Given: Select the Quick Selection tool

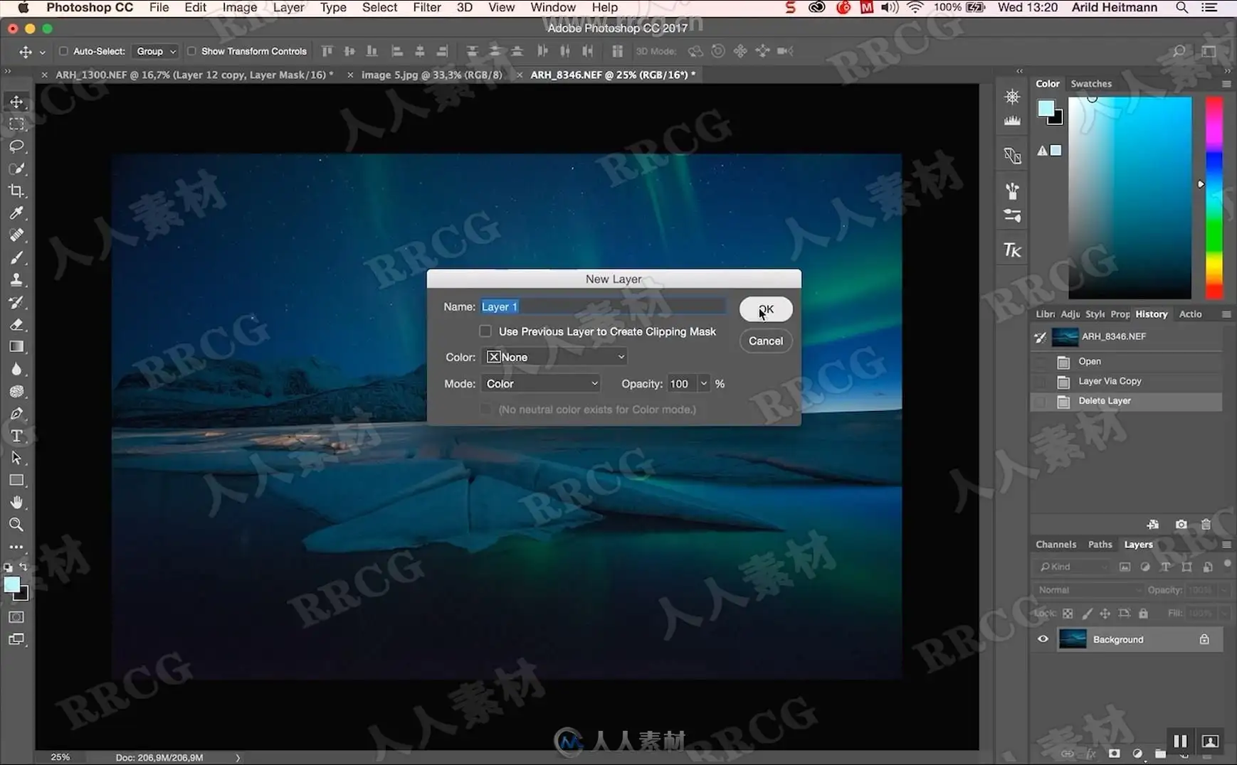Looking at the screenshot, I should tap(16, 168).
